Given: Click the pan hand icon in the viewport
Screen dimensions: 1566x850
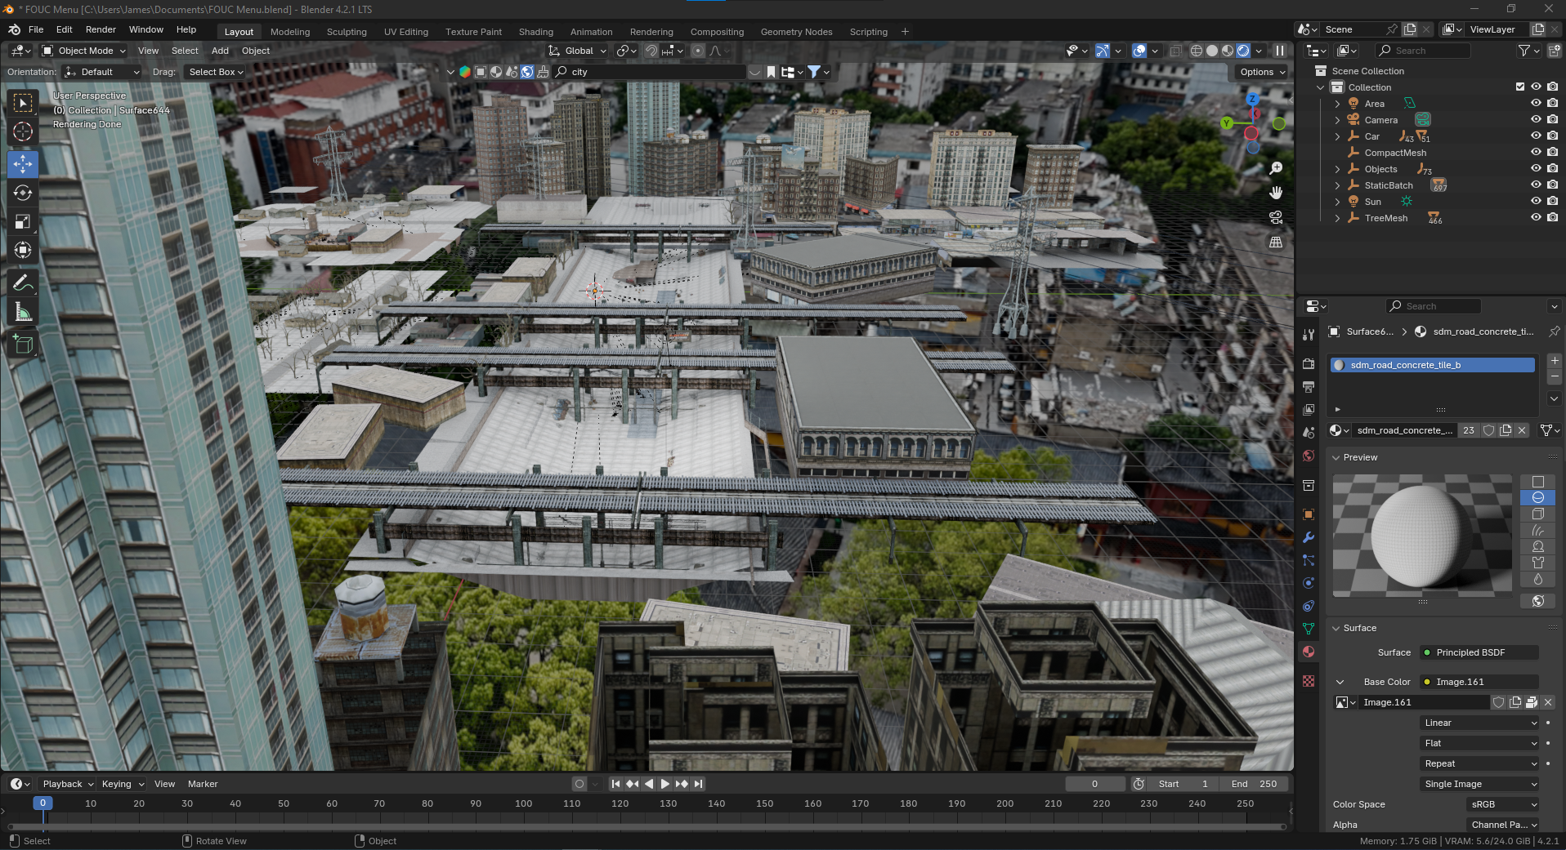Looking at the screenshot, I should click(1276, 193).
